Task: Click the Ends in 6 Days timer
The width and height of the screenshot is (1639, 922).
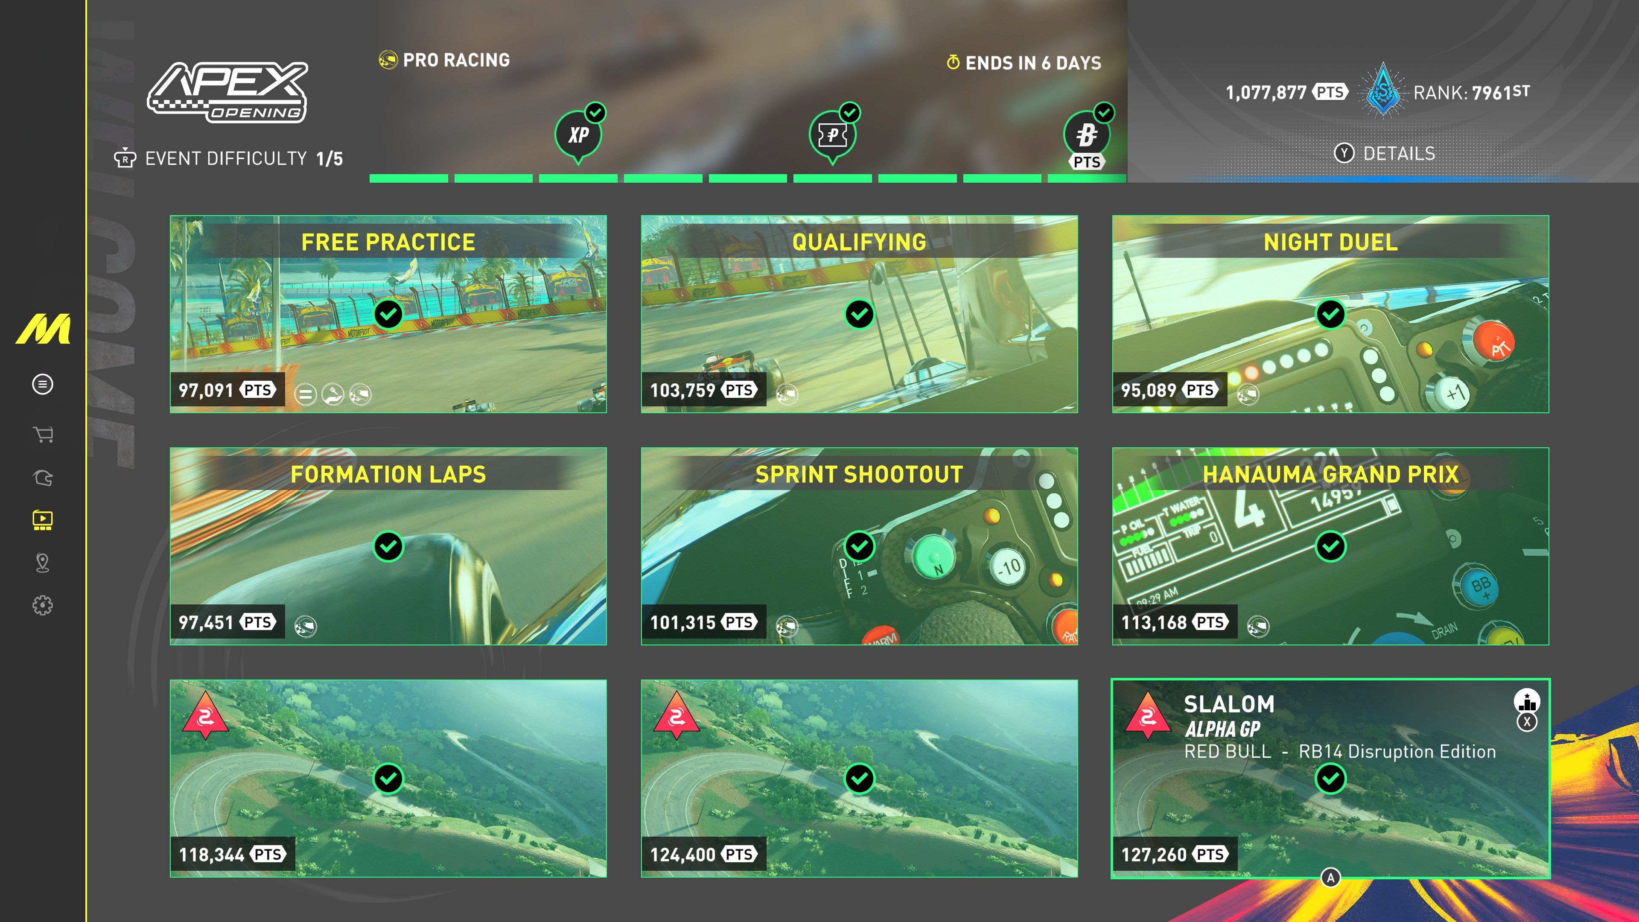Action: coord(1024,63)
